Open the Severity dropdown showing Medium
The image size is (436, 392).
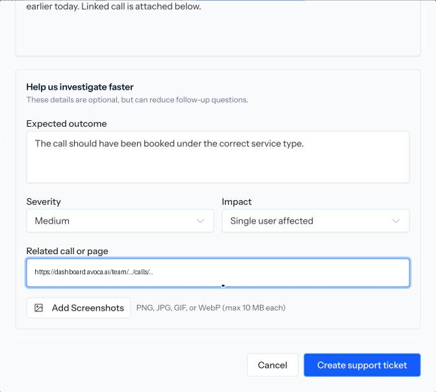[x=120, y=221]
